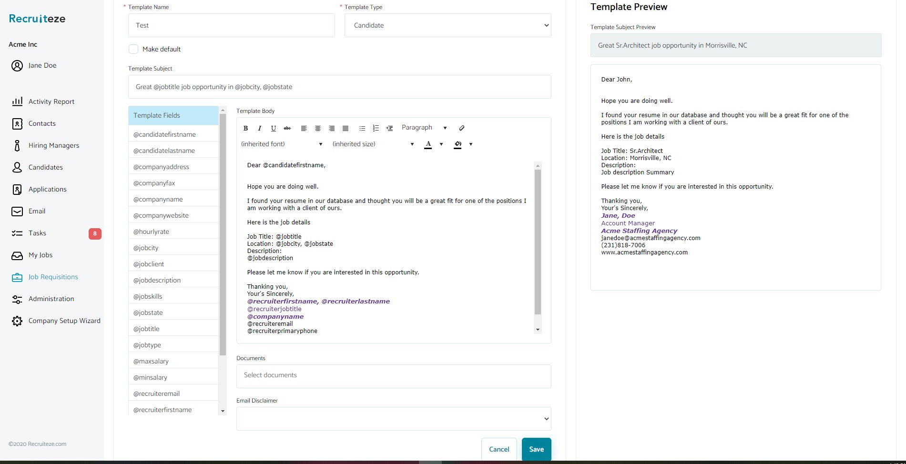Click the Cancel button
This screenshot has height=464, width=906.
pyautogui.click(x=499, y=449)
